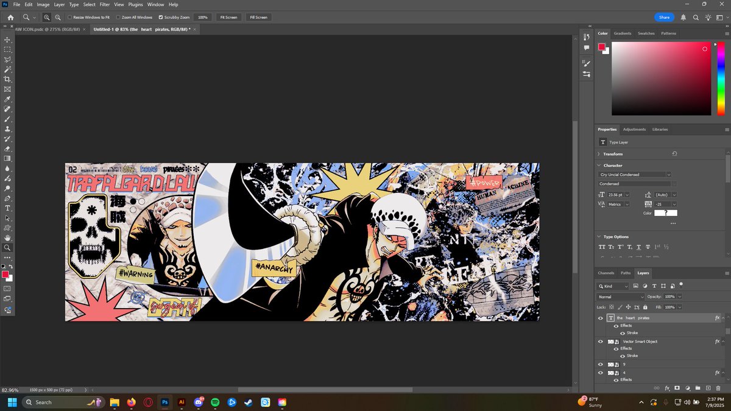Click the tracking value field showing -25
731x411 pixels.
click(x=663, y=204)
